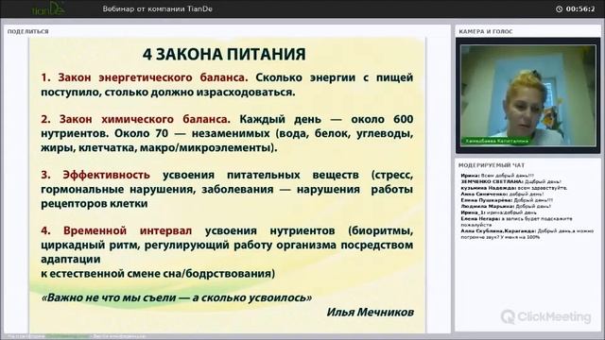Click Людмила Марьина's chat message
The width and height of the screenshot is (605, 340).
506,206
